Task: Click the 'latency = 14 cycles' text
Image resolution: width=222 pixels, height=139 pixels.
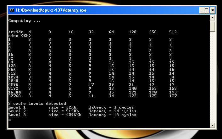Action: pyautogui.click(x=113, y=111)
